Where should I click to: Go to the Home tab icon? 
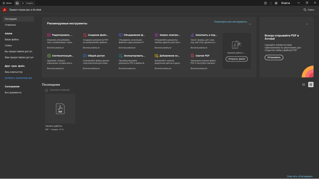[x=17, y=3]
